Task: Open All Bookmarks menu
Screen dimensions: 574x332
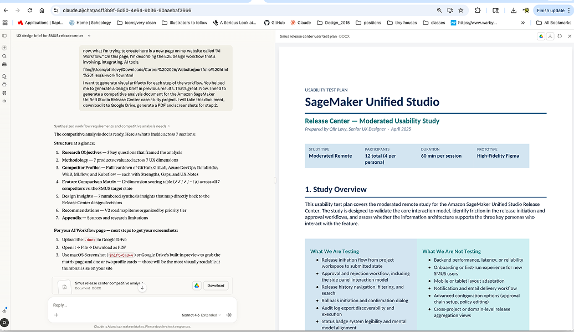Action: point(554,22)
